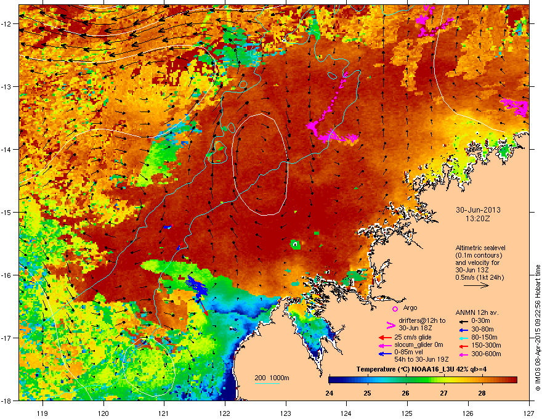This screenshot has width=542, height=419.
Task: Click the latitude axis label '-15'
Action: 6,212
